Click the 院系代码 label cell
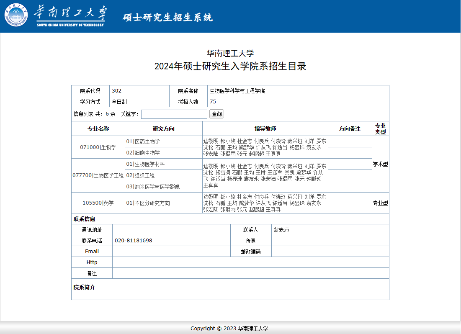 [90, 91]
